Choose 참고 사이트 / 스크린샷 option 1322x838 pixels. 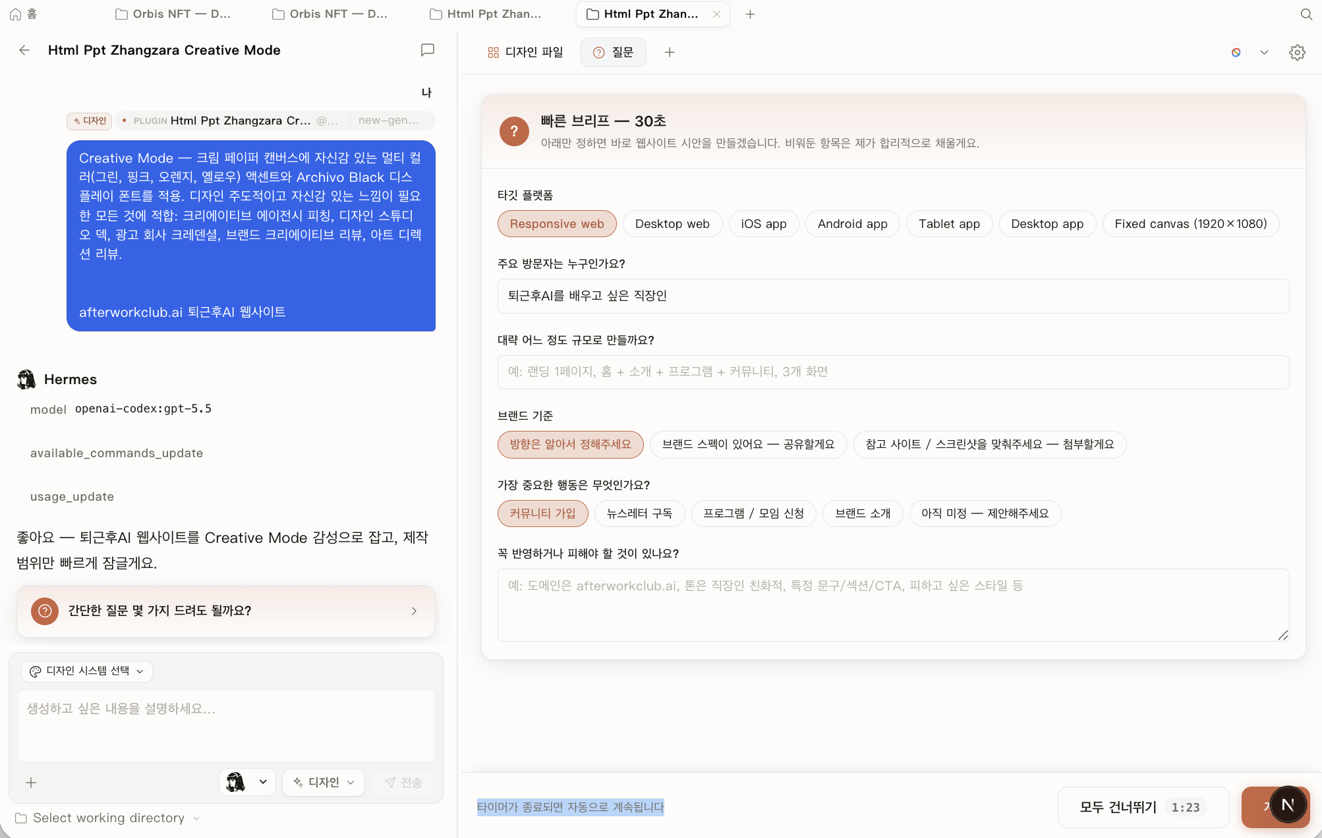(x=990, y=445)
